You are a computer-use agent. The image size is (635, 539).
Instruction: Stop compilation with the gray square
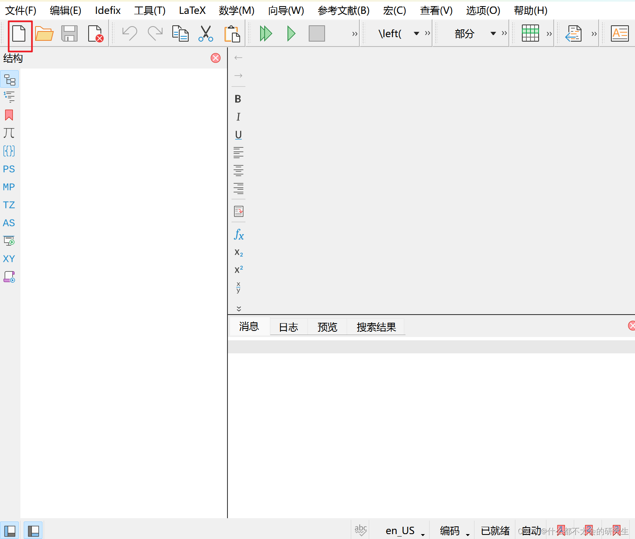coord(317,33)
